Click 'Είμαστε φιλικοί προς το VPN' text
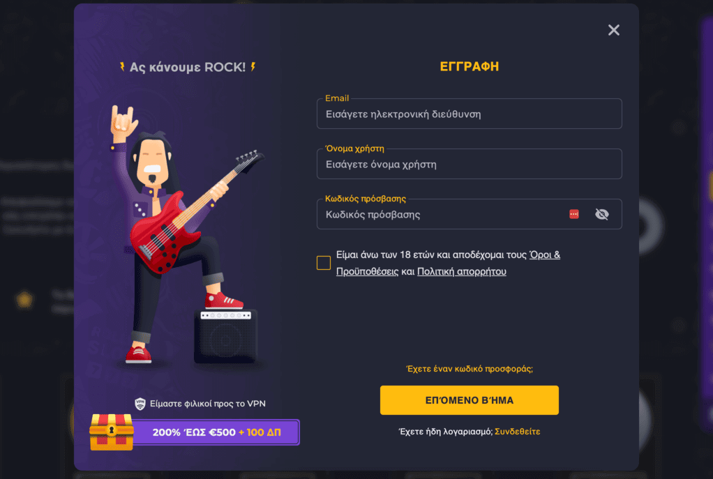 [x=207, y=404]
